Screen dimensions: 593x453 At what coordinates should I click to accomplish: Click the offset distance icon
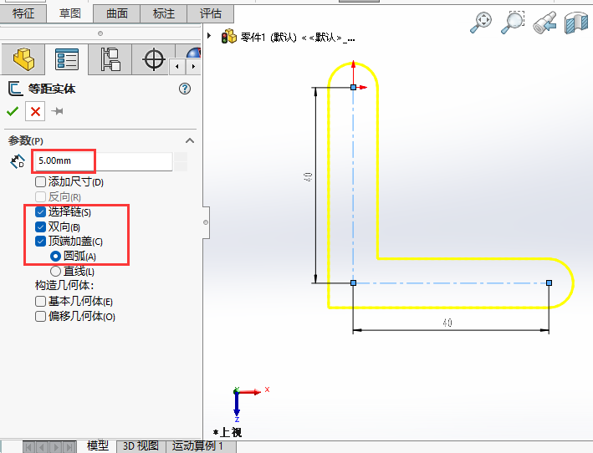[18, 161]
